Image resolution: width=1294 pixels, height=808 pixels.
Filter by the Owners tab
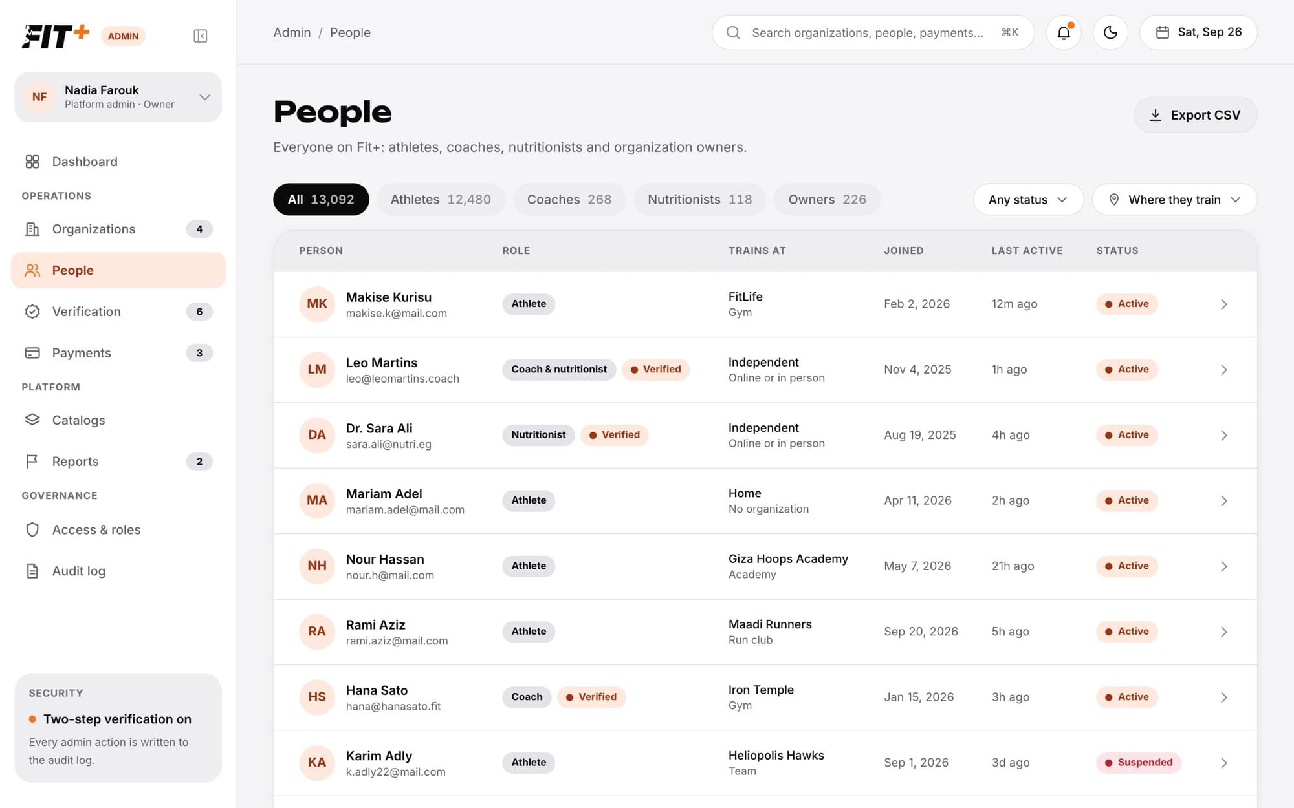[x=827, y=200]
